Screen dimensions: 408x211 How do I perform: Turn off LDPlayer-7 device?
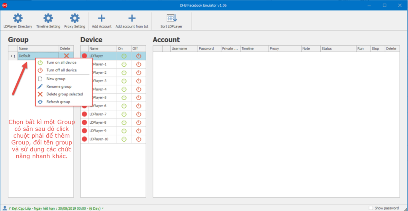click(139, 114)
